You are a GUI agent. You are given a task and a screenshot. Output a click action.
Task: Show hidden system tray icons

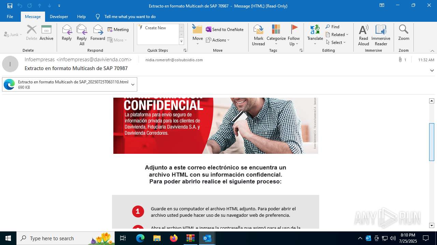click(x=360, y=238)
